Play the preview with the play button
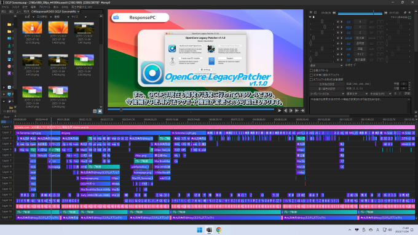This screenshot has height=235, width=418. (x=280, y=111)
